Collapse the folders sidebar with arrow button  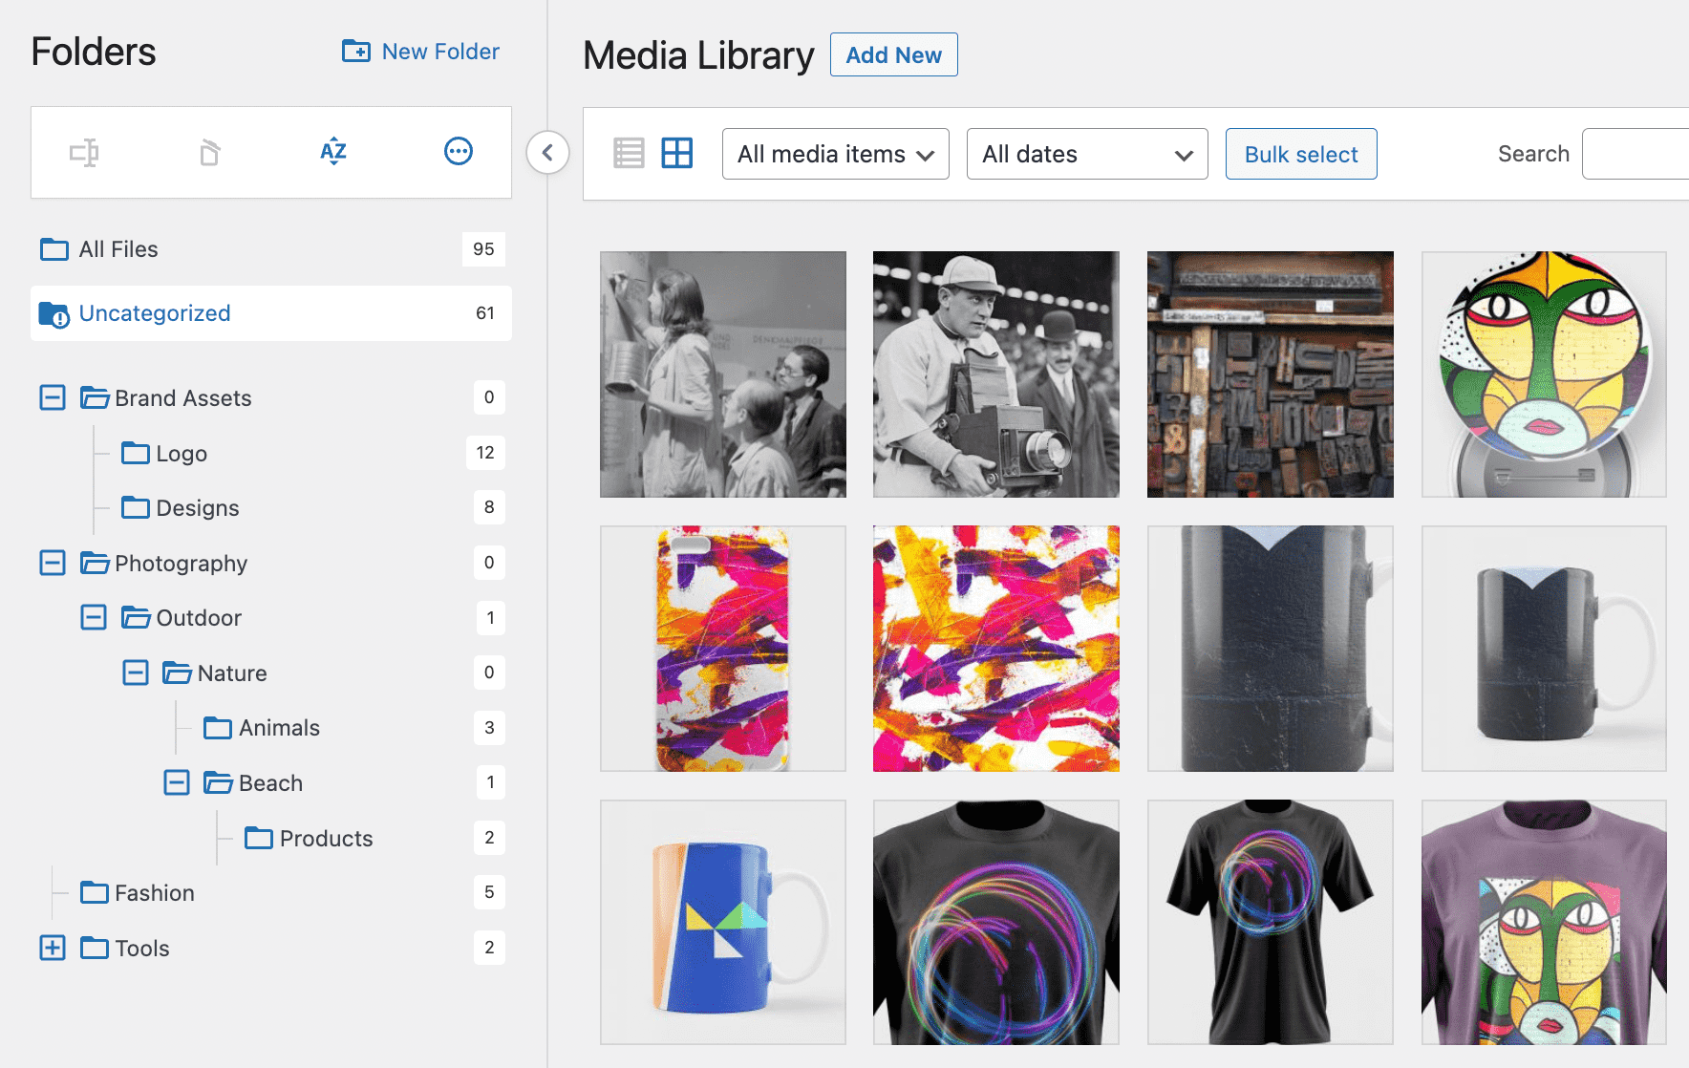[x=548, y=153]
